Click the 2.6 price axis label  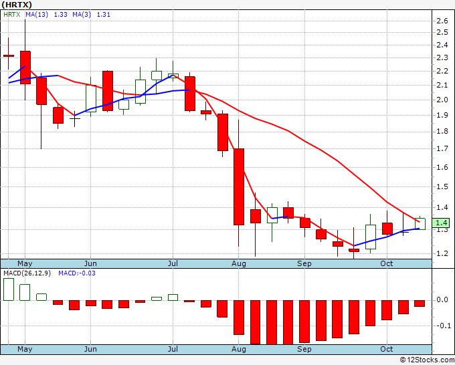tap(442, 21)
